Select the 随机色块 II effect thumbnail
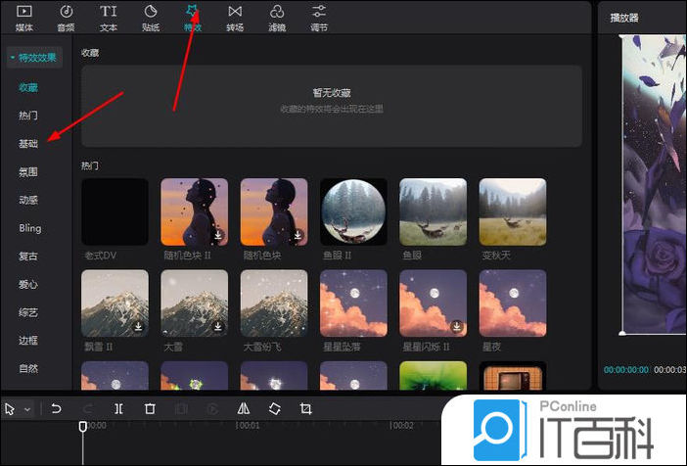 tap(195, 211)
